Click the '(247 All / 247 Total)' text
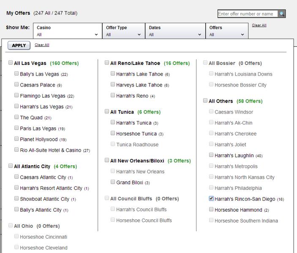297x253 pixels. coord(55,13)
